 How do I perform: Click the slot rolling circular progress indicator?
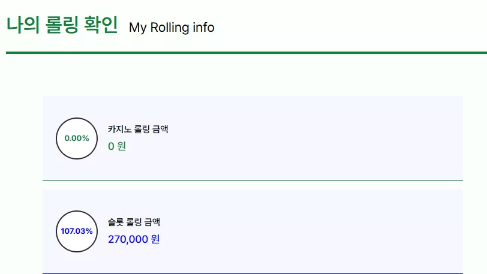coord(77,231)
